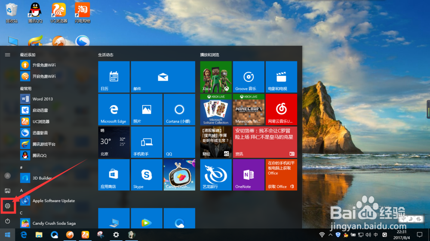Expand the Start menu hamburger button
The width and height of the screenshot is (430, 241).
(7, 55)
